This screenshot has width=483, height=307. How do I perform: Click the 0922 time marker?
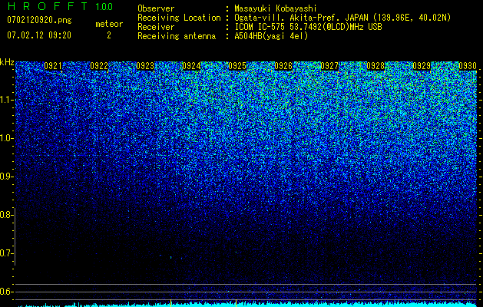coord(99,66)
